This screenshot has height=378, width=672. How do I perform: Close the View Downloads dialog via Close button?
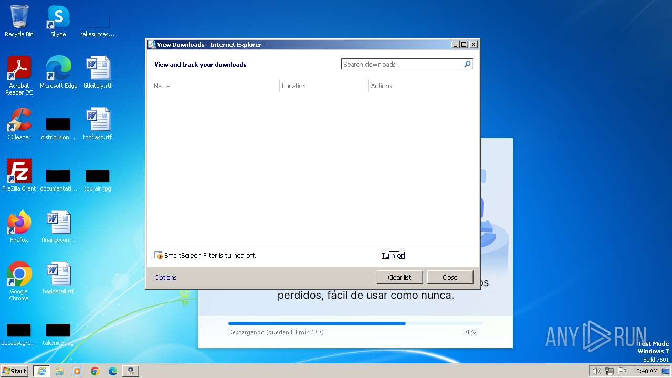coord(450,277)
